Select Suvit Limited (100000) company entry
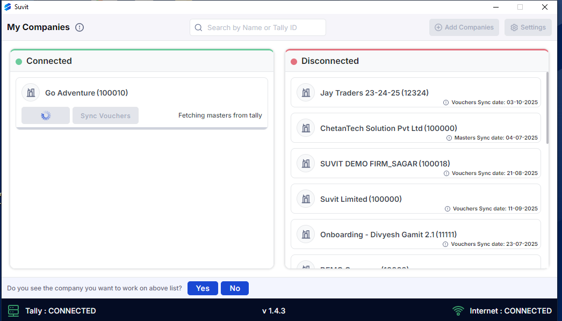Viewport: 562px width, 321px height. (361, 199)
